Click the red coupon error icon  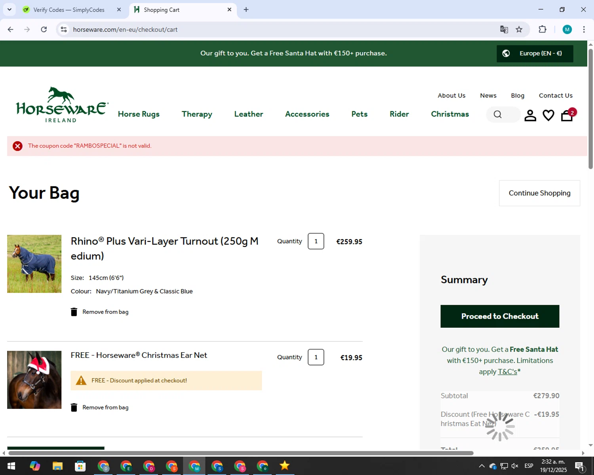[17, 146]
